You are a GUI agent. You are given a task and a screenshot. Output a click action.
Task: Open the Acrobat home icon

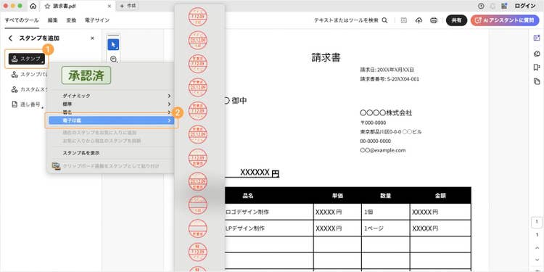coord(33,6)
